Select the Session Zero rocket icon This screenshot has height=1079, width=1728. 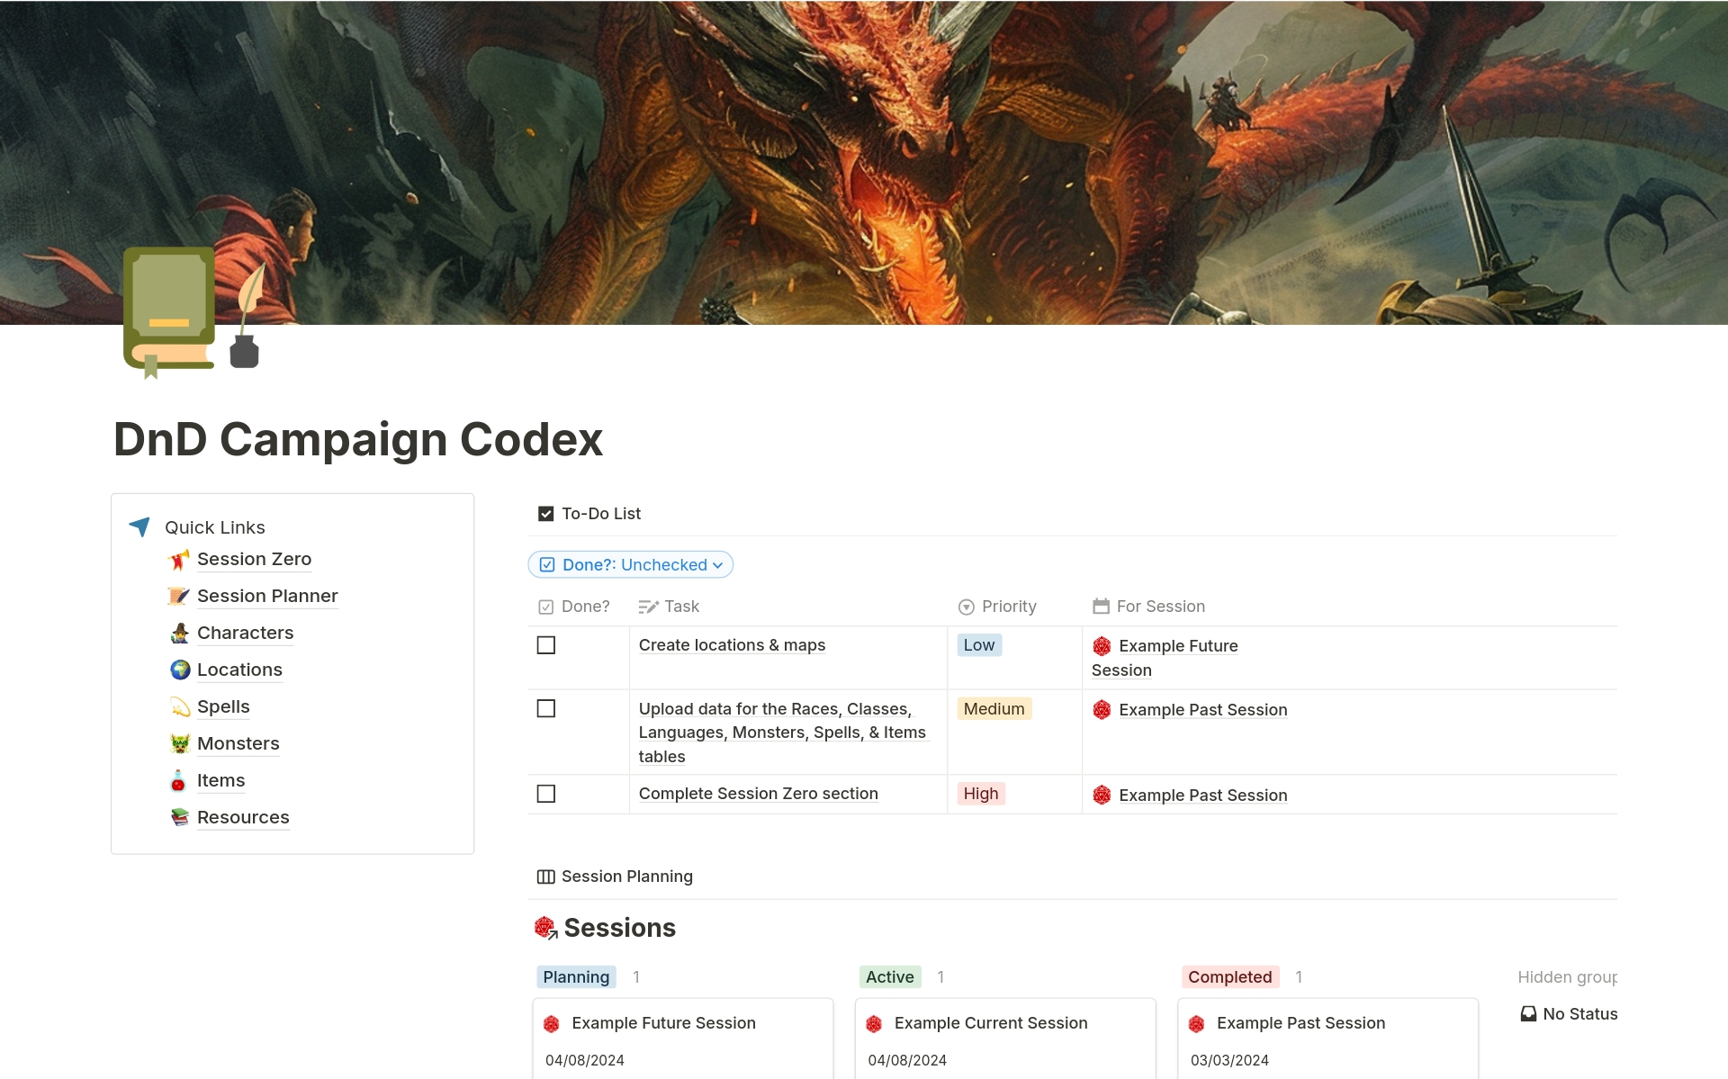(x=179, y=559)
